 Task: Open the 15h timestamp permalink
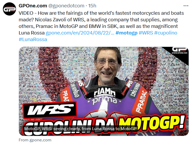pos(92,6)
